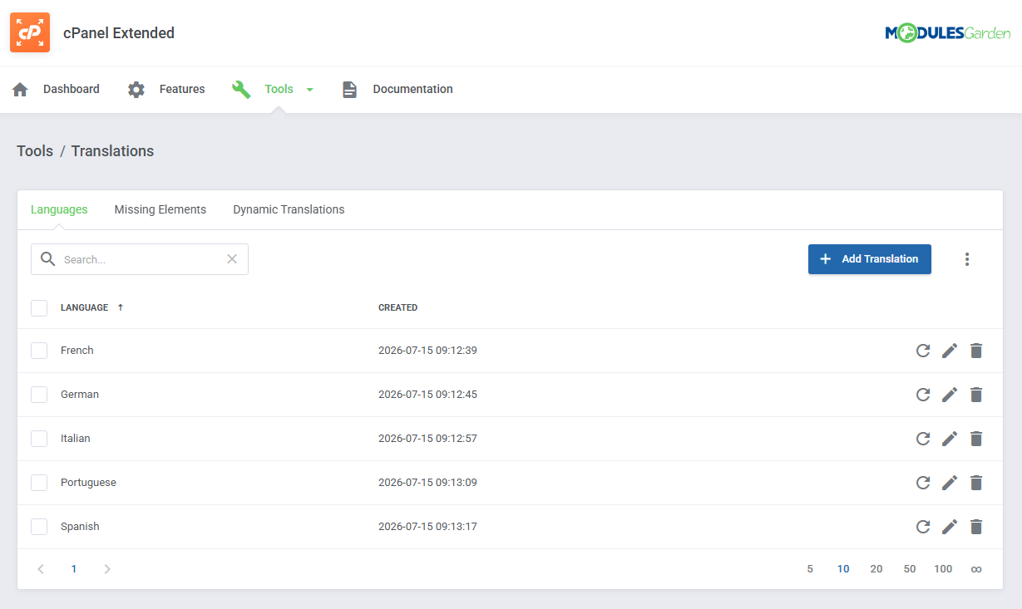
Task: Click the search magnifier icon
Action: point(48,259)
